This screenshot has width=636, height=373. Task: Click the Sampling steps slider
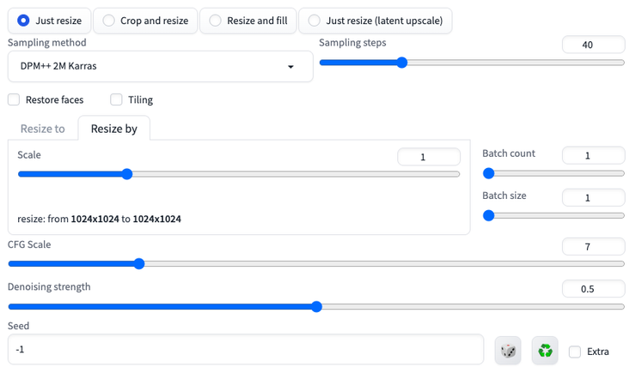(x=472, y=63)
